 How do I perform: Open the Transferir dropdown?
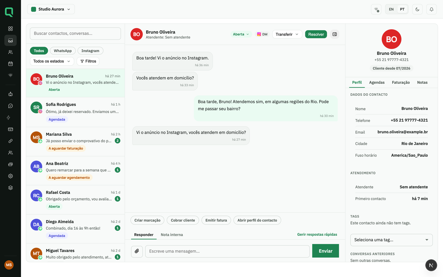[287, 34]
